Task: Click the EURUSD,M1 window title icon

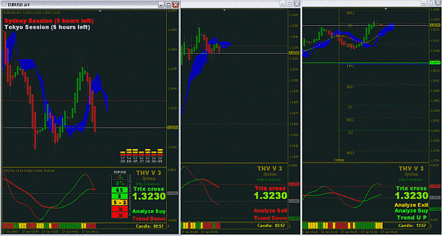Action: coord(4,4)
